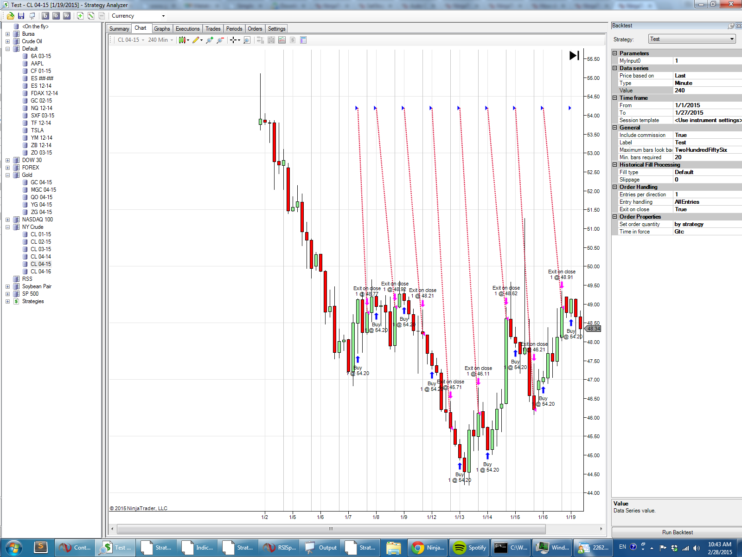Click the candlestick chart style icon

183,40
